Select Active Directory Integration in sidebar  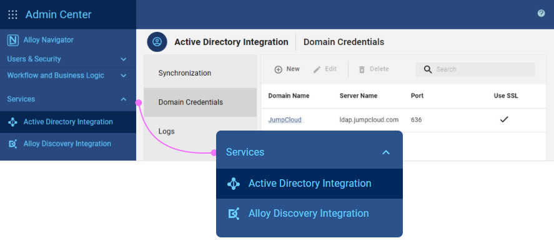click(68, 122)
